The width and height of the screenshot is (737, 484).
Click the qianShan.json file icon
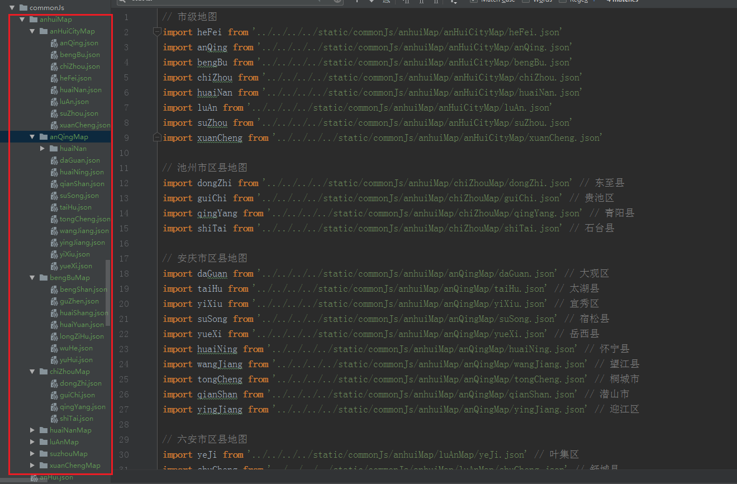pos(54,184)
